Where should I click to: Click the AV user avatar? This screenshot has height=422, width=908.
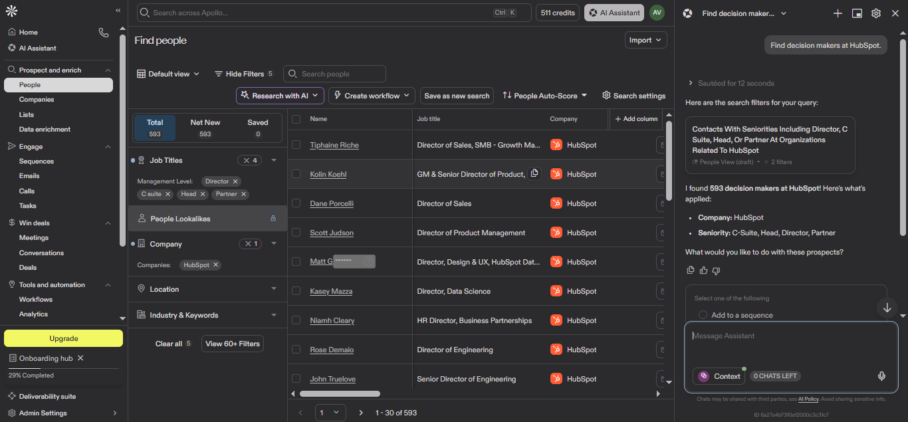(x=657, y=13)
